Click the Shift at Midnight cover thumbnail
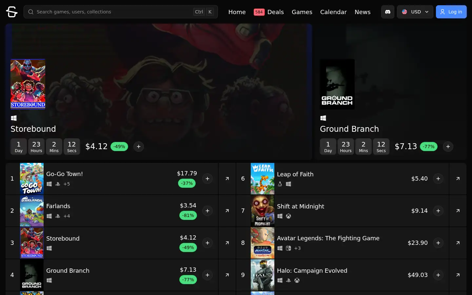The height and width of the screenshot is (295, 472). pyautogui.click(x=263, y=211)
